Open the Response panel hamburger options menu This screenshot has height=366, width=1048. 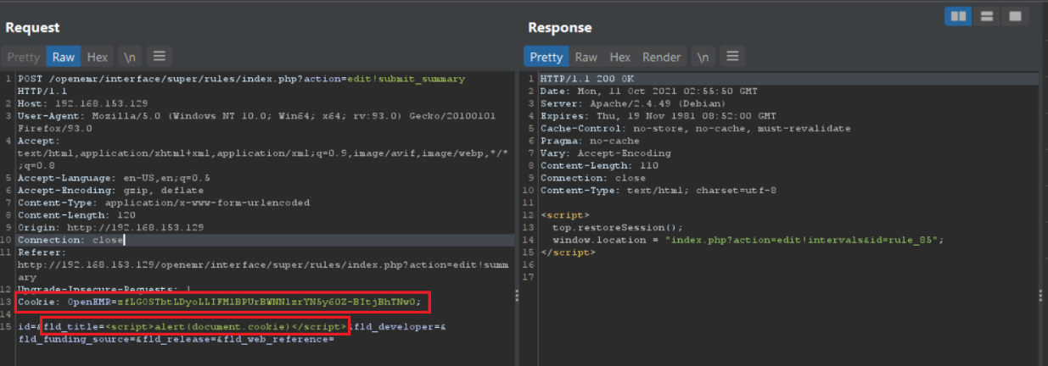pos(732,57)
